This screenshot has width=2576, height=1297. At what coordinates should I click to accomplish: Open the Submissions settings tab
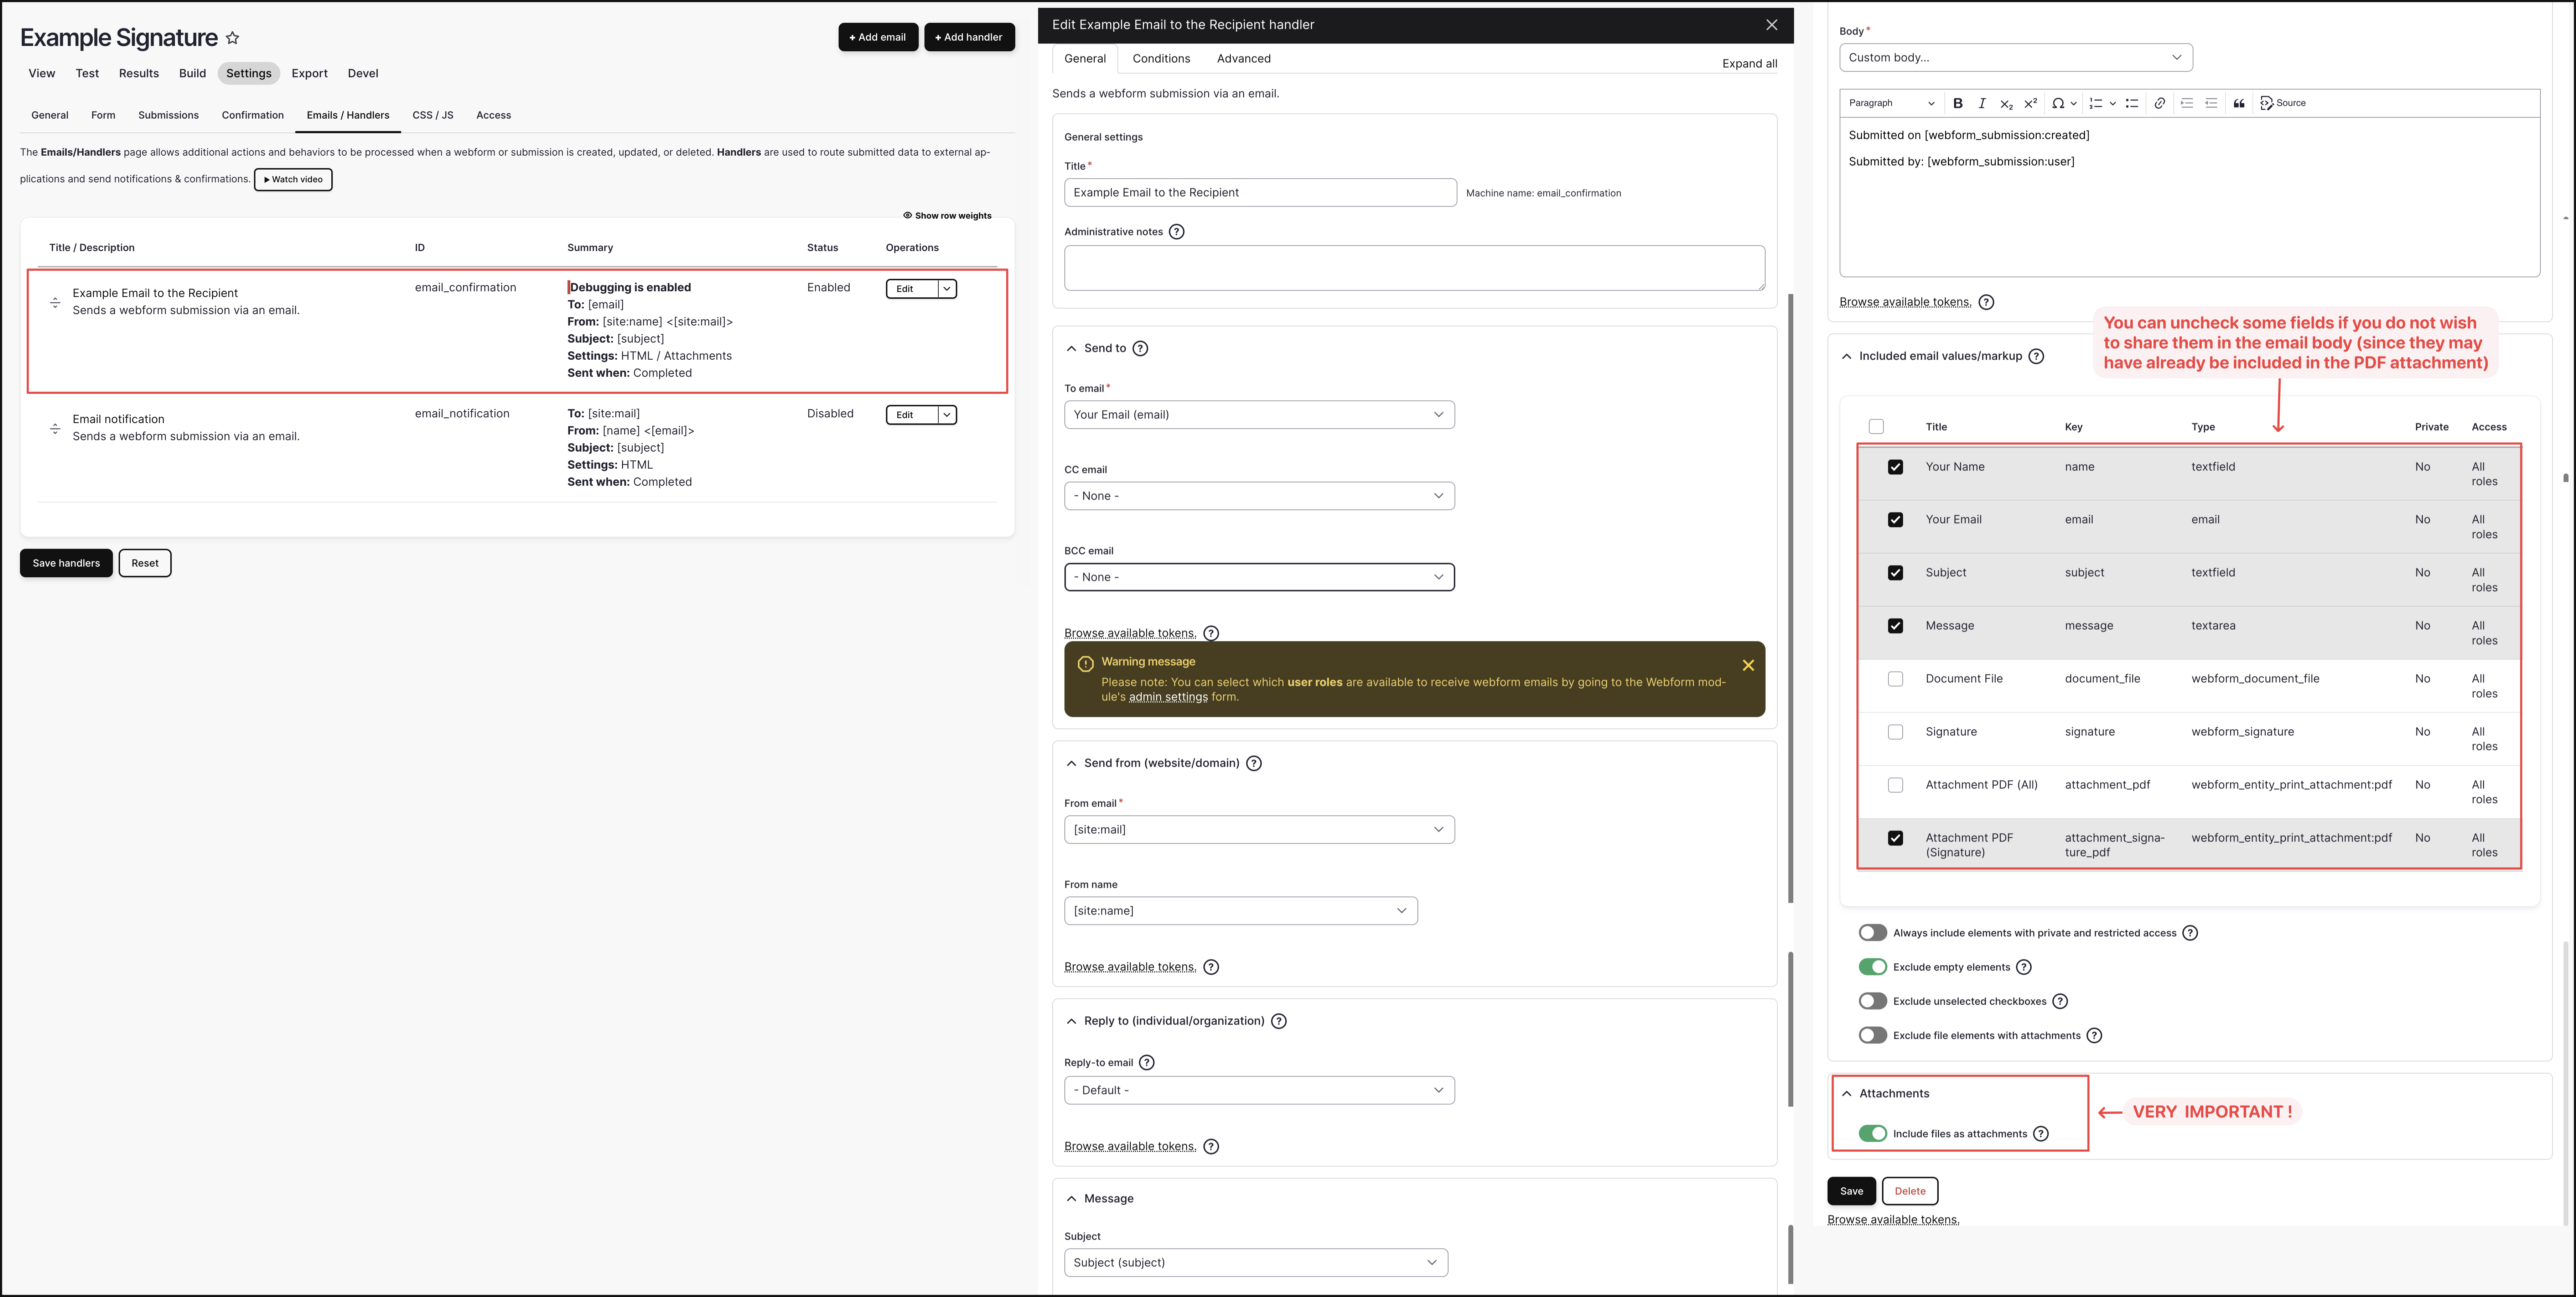click(x=168, y=115)
